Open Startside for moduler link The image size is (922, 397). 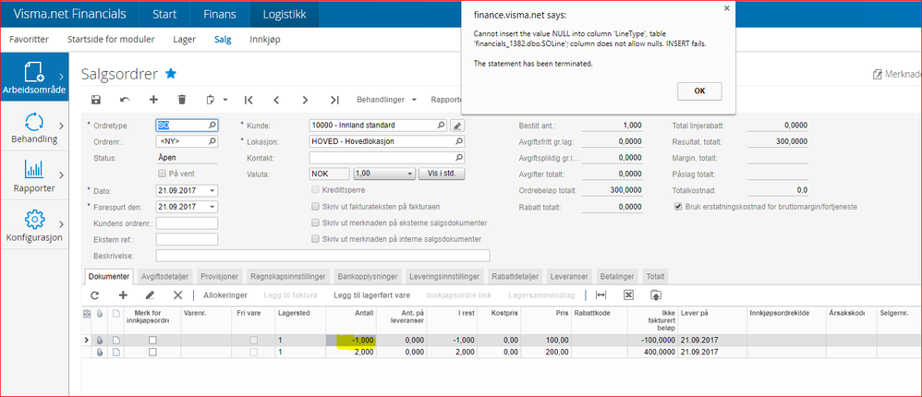(111, 40)
